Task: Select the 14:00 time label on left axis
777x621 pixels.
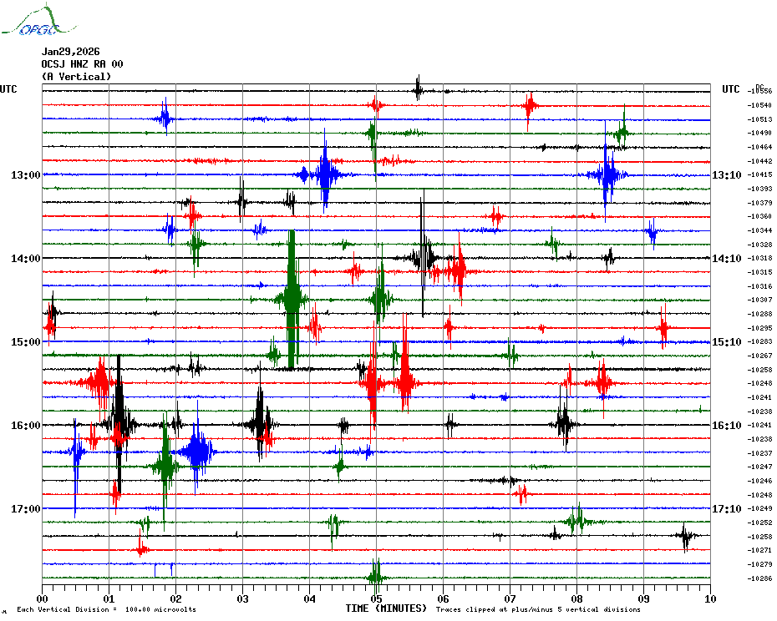Action: click(25, 259)
